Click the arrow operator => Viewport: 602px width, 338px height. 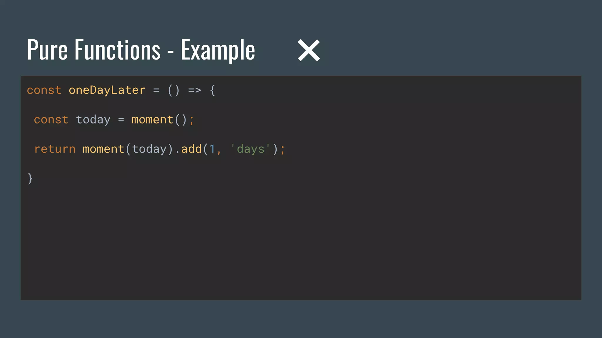pos(194,90)
